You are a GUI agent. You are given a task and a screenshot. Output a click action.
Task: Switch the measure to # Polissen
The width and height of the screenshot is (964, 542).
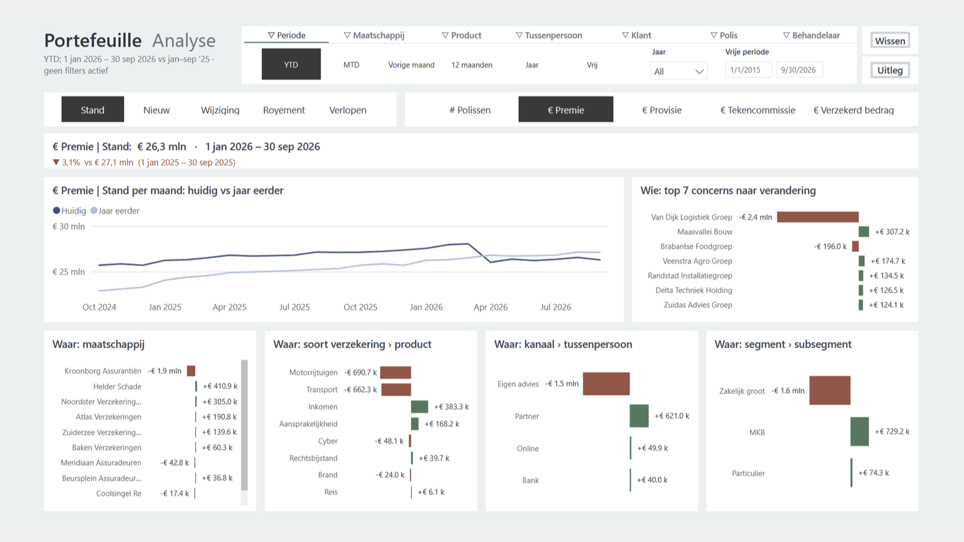470,110
